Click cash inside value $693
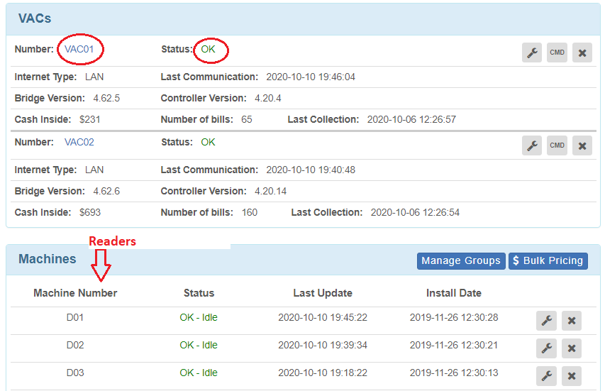 coord(90,212)
